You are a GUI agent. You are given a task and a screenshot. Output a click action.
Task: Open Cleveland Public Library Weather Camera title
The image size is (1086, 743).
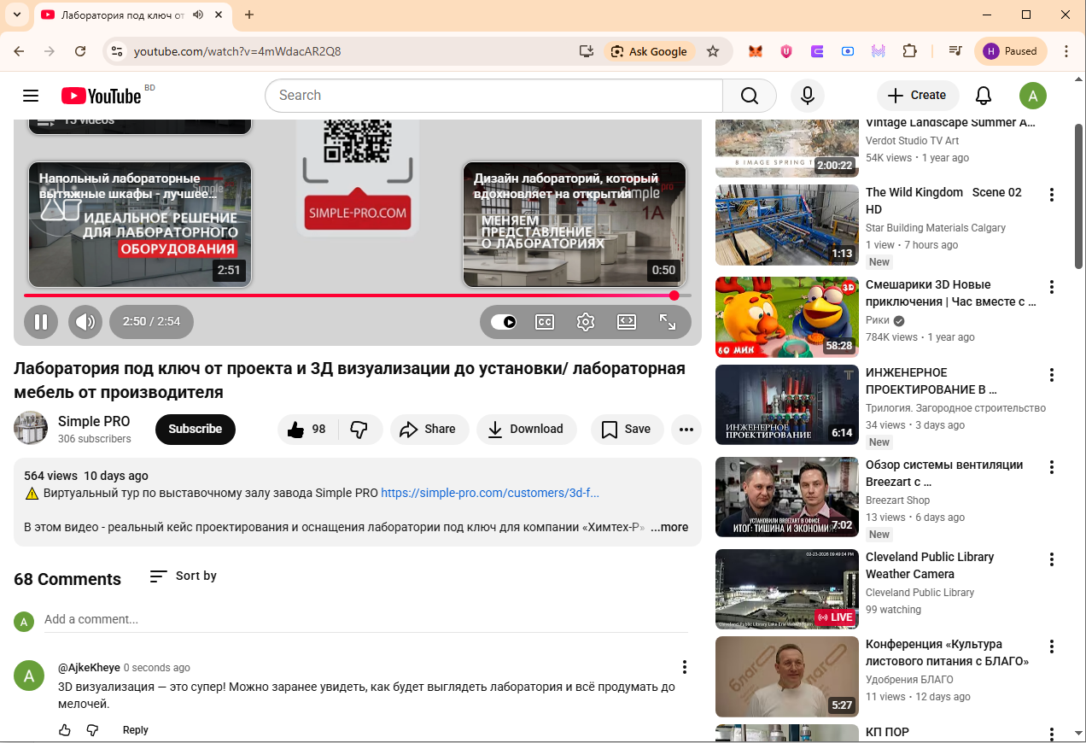coord(930,565)
